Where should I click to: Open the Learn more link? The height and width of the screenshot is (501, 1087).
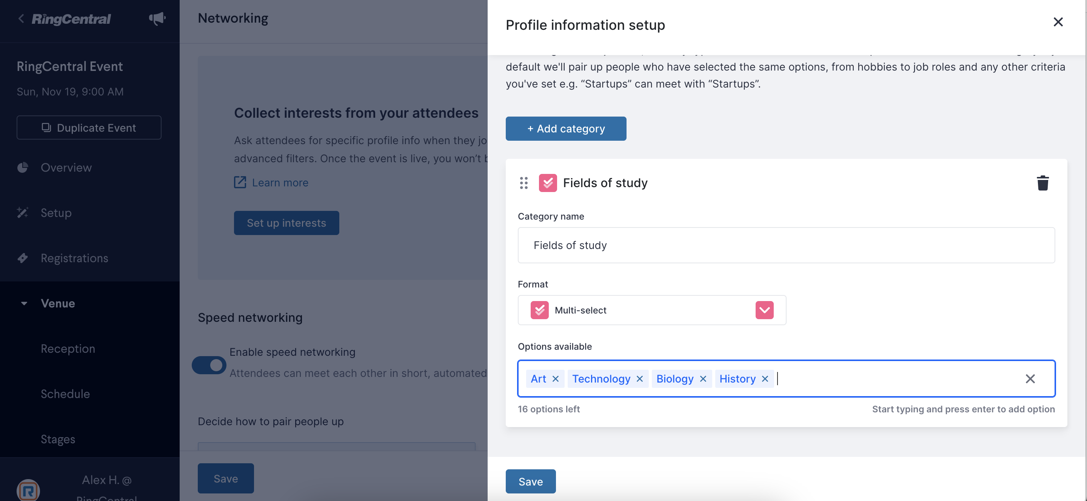click(280, 182)
